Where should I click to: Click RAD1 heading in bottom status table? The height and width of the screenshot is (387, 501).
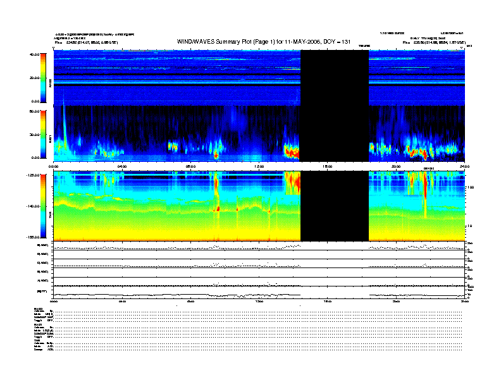click(x=38, y=324)
